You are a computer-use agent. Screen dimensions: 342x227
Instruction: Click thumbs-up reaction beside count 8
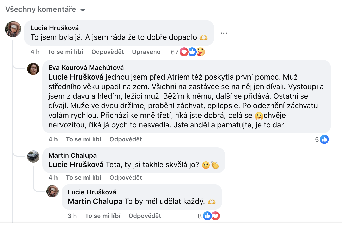[207, 216]
